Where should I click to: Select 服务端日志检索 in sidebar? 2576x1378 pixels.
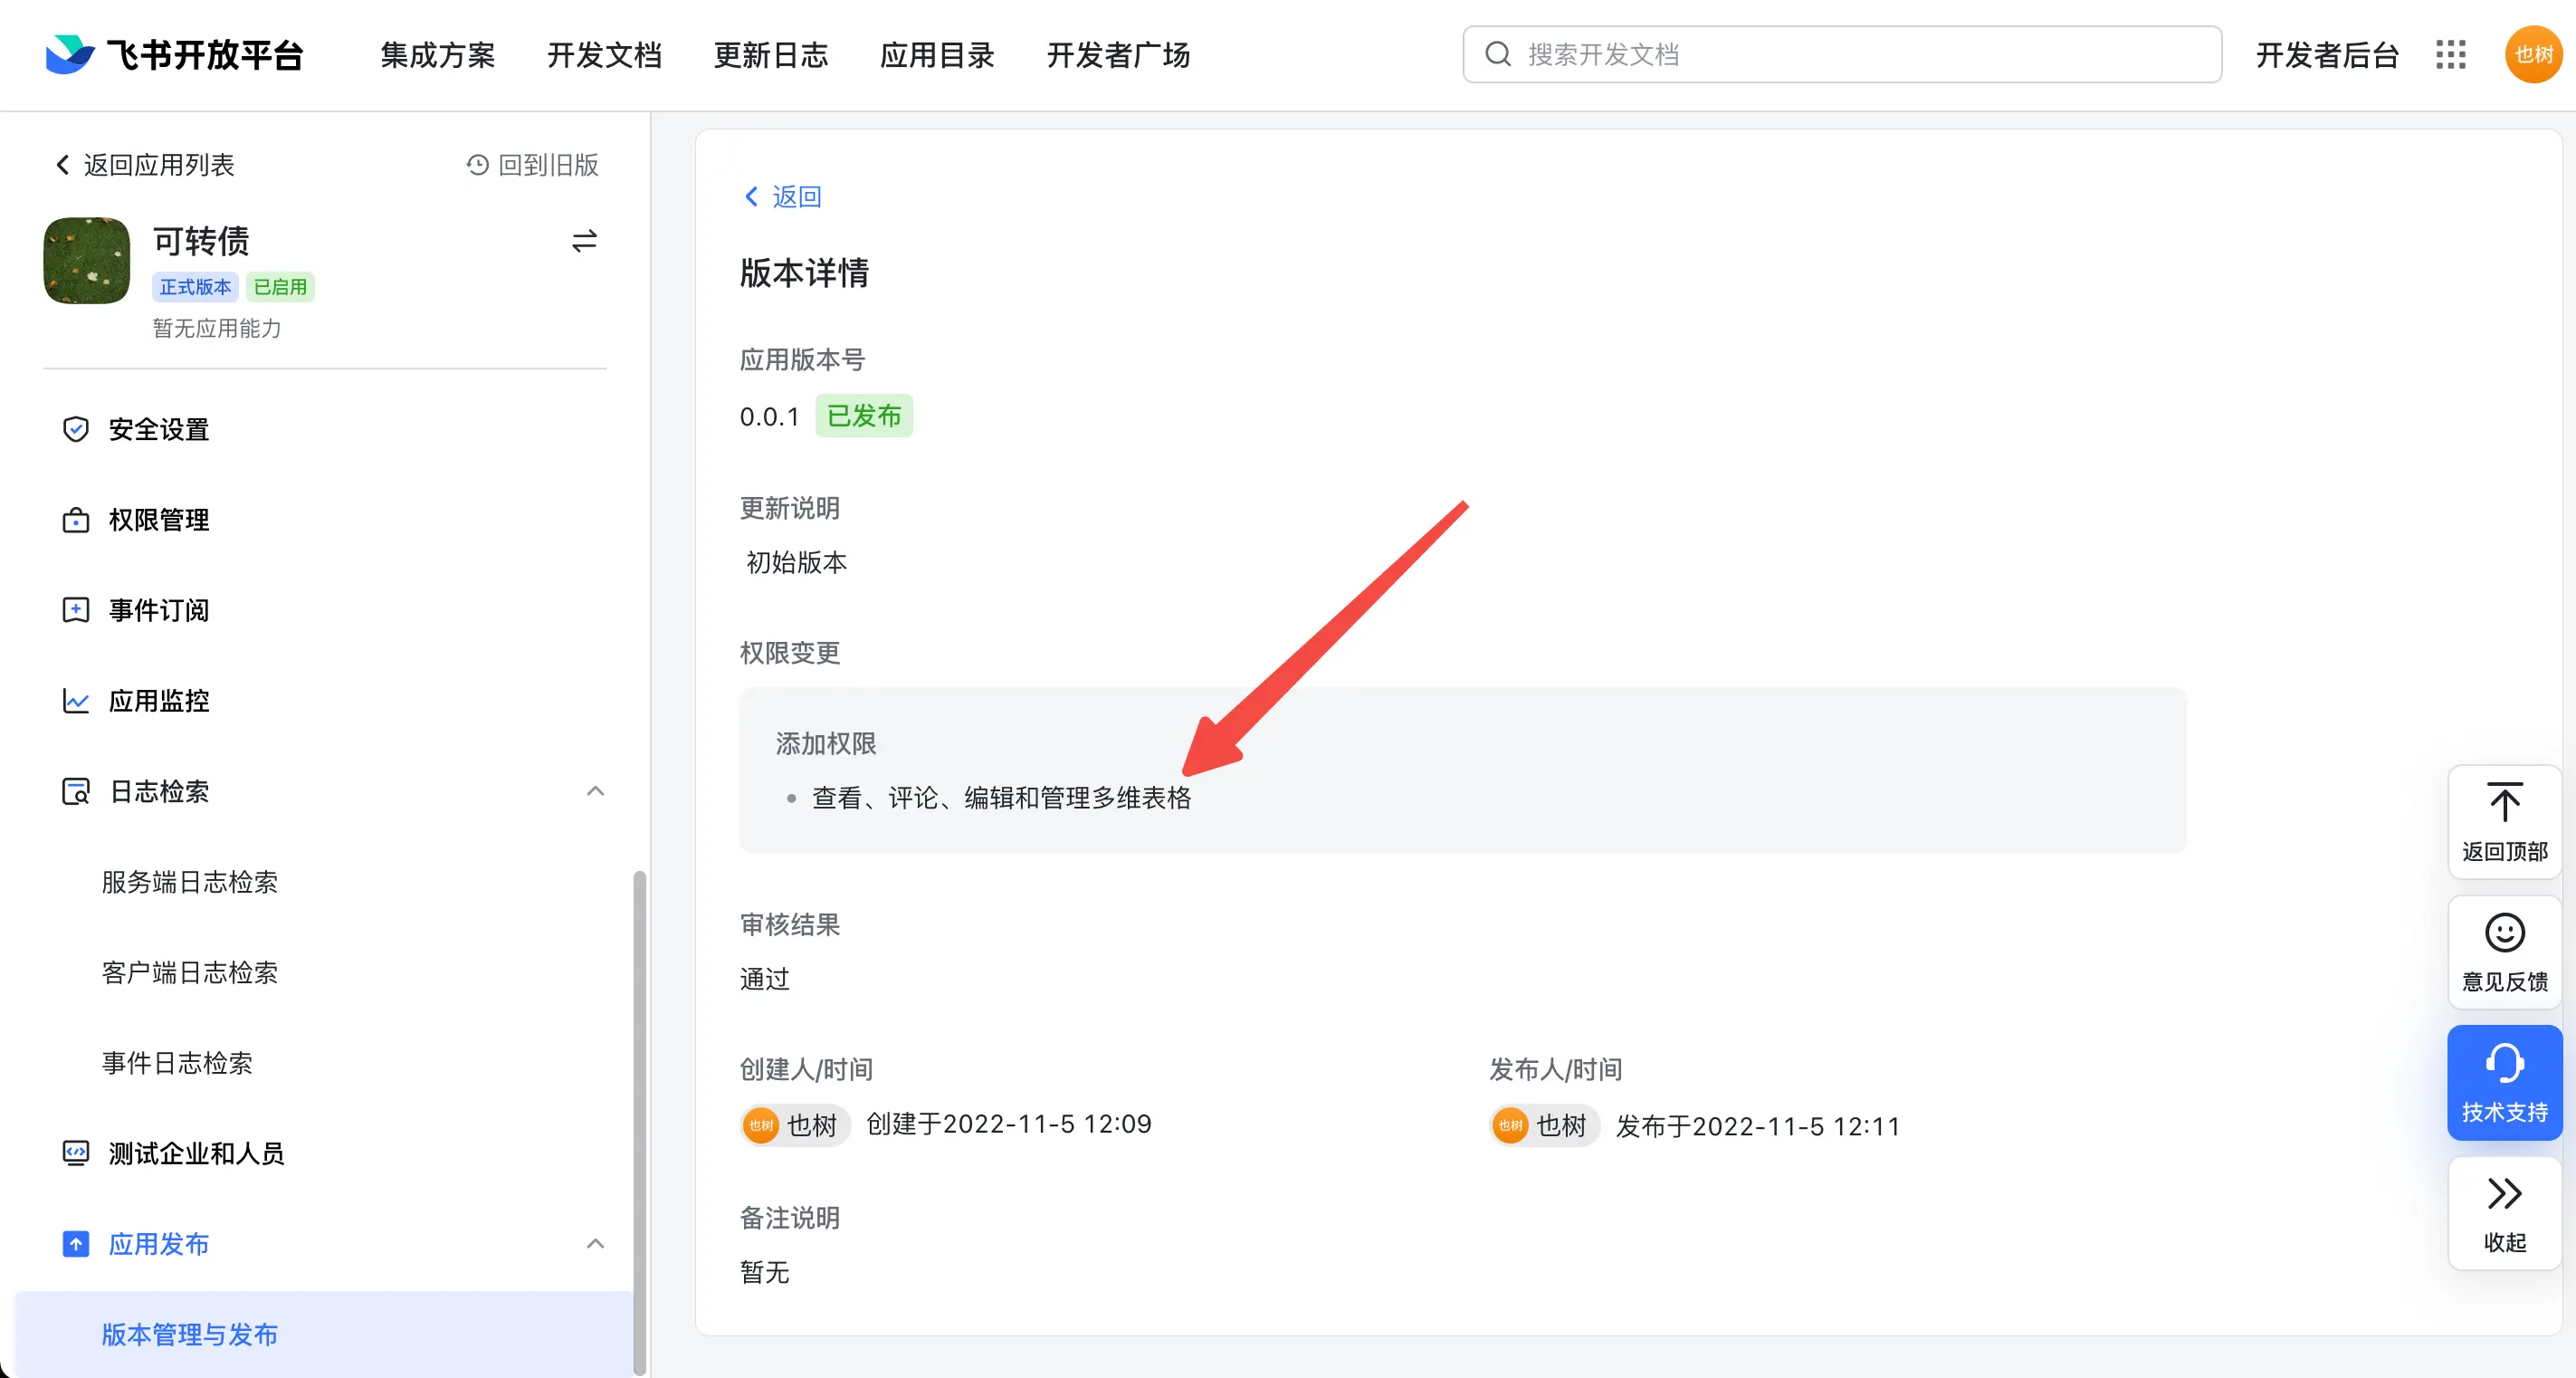tap(190, 882)
